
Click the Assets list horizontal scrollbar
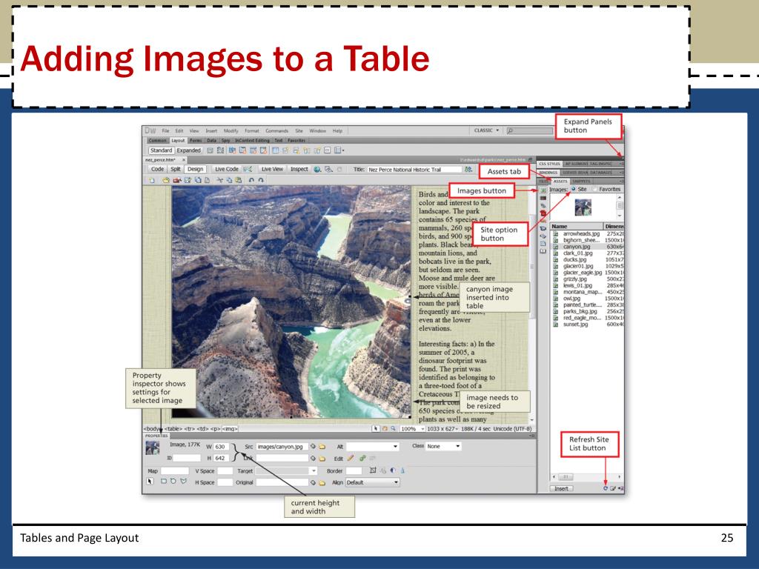(x=586, y=477)
